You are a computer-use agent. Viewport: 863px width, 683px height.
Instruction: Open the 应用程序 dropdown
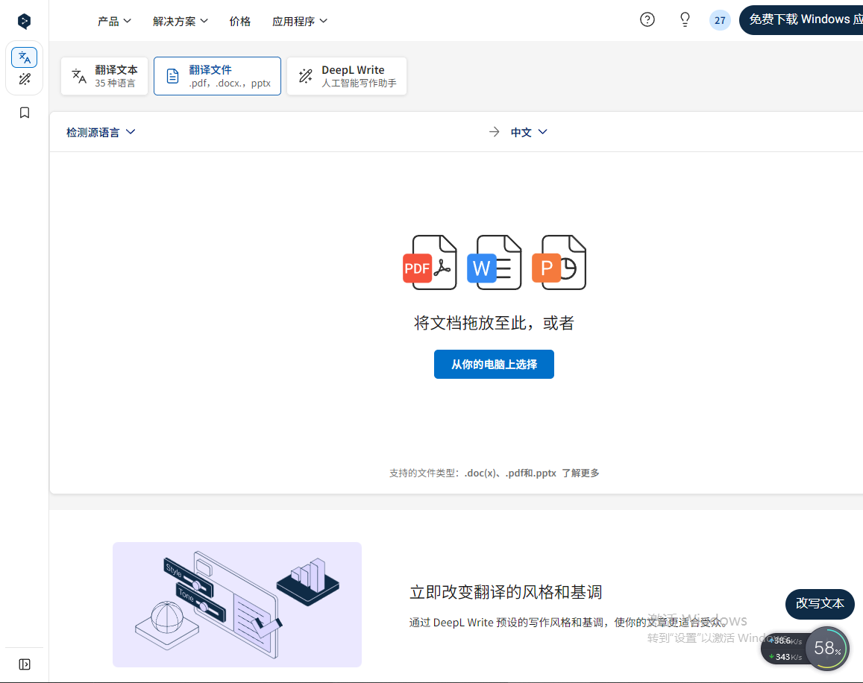tap(299, 21)
